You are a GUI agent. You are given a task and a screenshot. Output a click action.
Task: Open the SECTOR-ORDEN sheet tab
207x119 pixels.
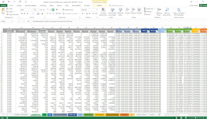(60, 115)
